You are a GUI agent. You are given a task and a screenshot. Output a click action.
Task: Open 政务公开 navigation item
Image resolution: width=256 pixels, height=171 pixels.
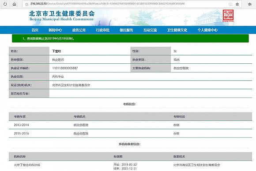pyautogui.click(x=79, y=30)
